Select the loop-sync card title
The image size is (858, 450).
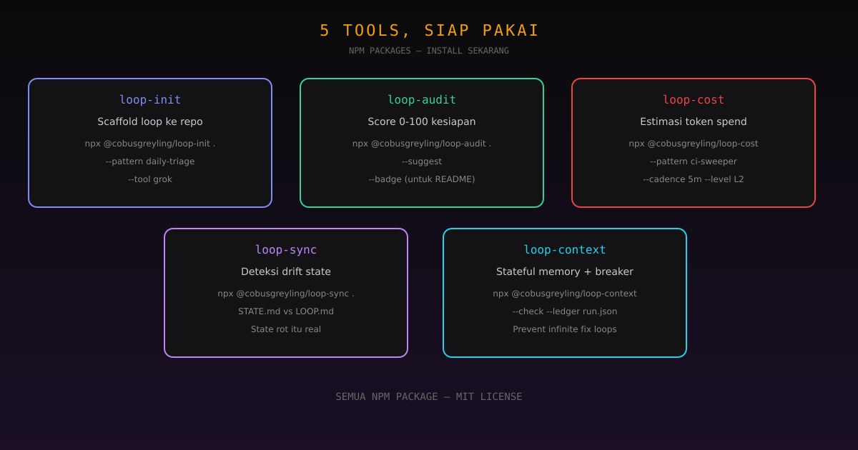[x=286, y=250]
